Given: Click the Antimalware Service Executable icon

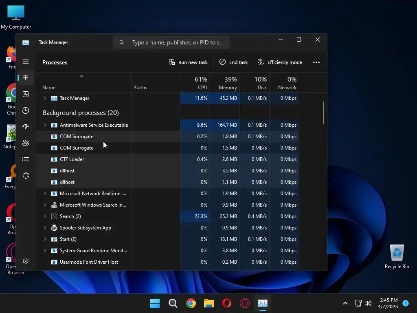Looking at the screenshot, I should (x=54, y=125).
